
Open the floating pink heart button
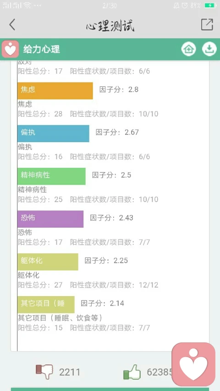pos(193,364)
